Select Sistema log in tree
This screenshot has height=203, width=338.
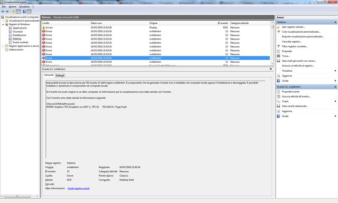(17, 38)
